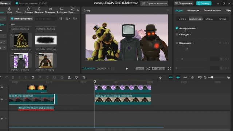
Task: Select the 1677201779_bogatyr-club clip
Action: 36,108
